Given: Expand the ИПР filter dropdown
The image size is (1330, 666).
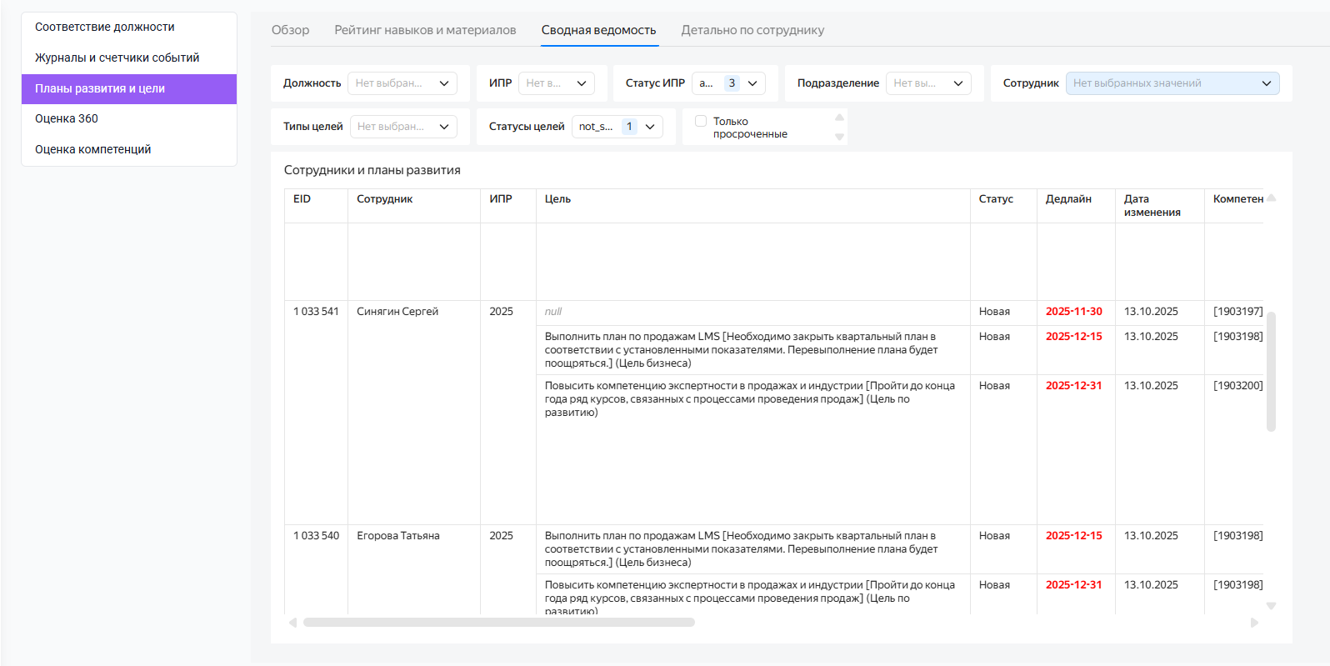Looking at the screenshot, I should 556,83.
